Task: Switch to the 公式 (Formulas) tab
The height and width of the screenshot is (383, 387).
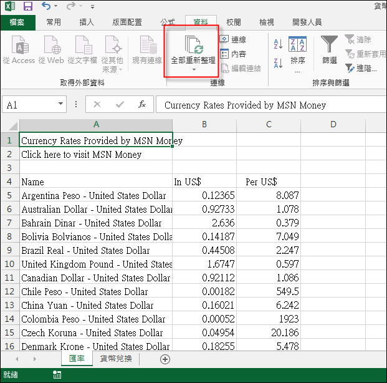Action: pyautogui.click(x=168, y=22)
